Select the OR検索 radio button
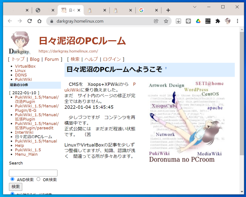The image size is (246, 197). [x=38, y=179]
